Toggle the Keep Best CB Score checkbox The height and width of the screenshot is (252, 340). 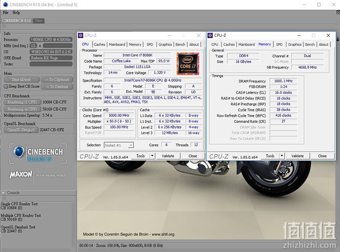click(x=6, y=87)
